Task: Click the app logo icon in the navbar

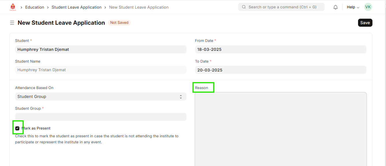Action: click(13, 7)
